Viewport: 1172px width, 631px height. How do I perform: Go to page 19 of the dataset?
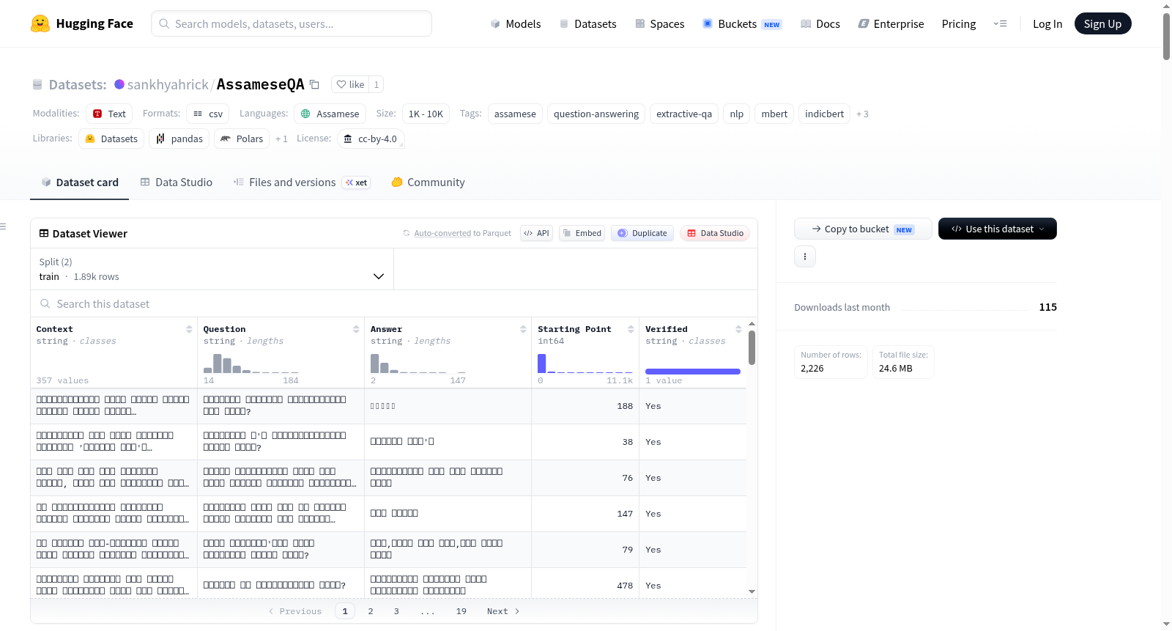click(461, 611)
